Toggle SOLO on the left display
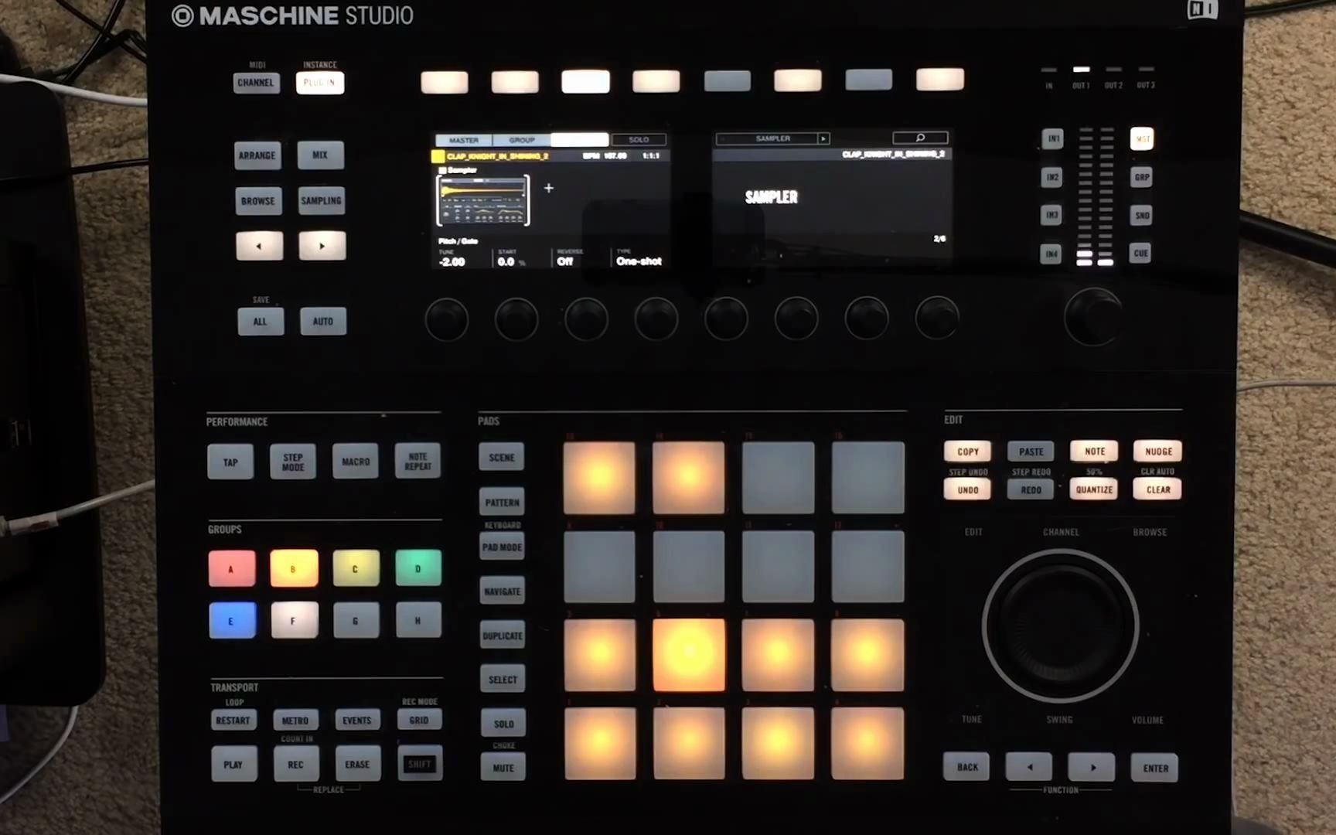The image size is (1336, 835). tap(639, 139)
